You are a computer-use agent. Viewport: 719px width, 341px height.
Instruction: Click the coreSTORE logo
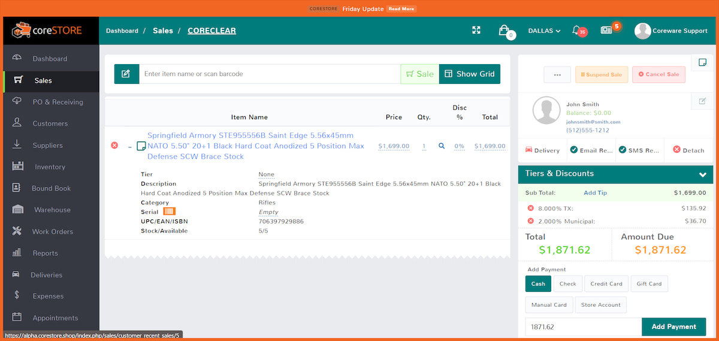point(47,31)
